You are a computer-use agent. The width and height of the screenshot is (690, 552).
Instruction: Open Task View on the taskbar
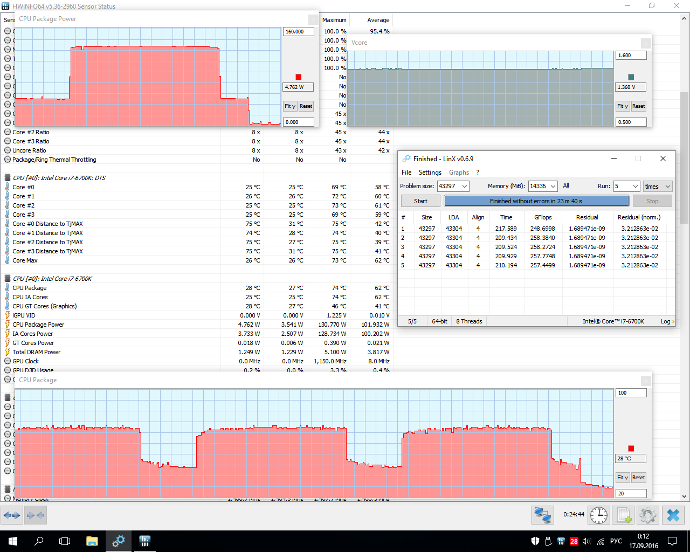[65, 541]
